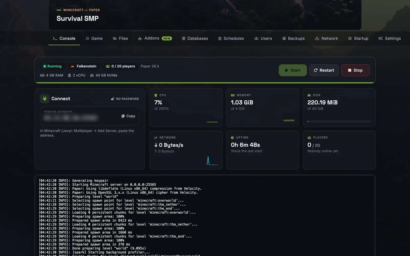Image resolution: width=410 pixels, height=256 pixels.
Task: Click the sliders icon beside Game
Action: point(87,38)
